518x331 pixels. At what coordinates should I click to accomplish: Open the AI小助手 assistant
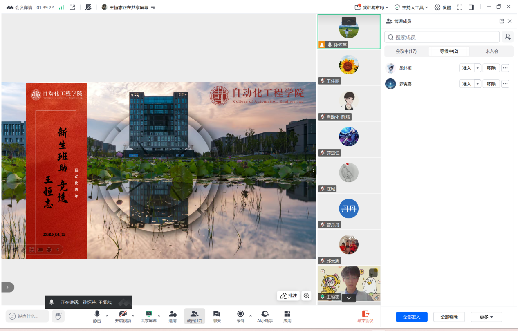coord(265,314)
